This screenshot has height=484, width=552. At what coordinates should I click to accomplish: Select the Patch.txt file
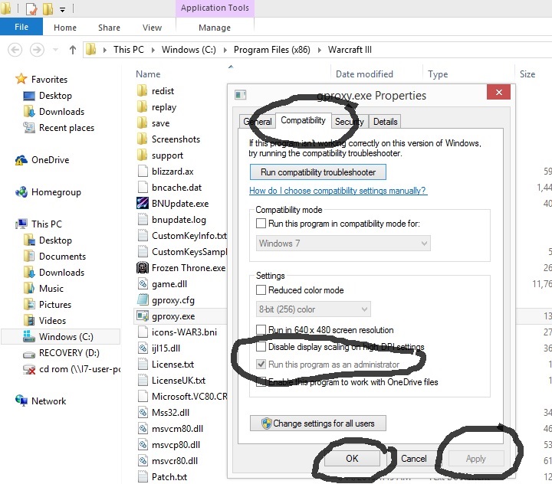click(x=169, y=476)
